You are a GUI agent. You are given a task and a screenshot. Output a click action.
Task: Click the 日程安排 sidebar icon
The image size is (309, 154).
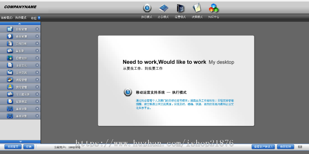coord(10,58)
